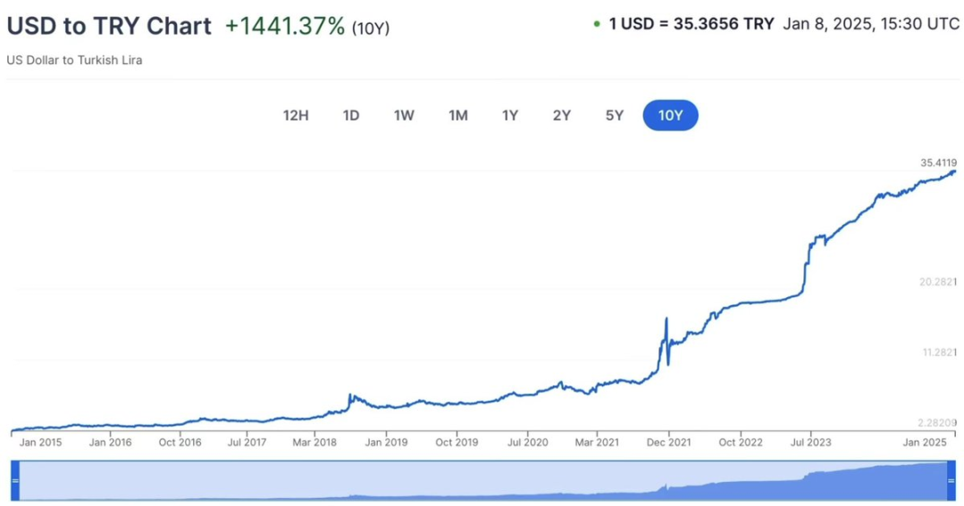
Task: Click the USD to TRY Chart title
Action: [109, 26]
